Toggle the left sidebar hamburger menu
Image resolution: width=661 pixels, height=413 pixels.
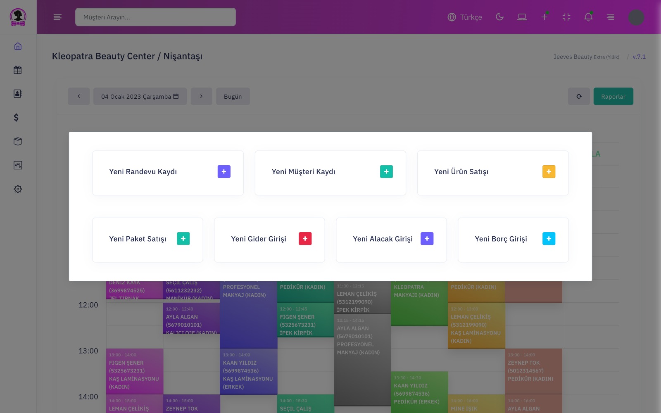pyautogui.click(x=57, y=17)
